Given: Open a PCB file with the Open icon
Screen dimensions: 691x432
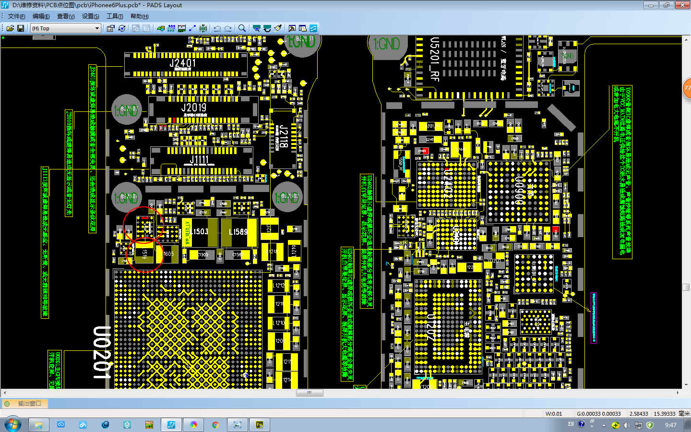Looking at the screenshot, I should pos(10,28).
